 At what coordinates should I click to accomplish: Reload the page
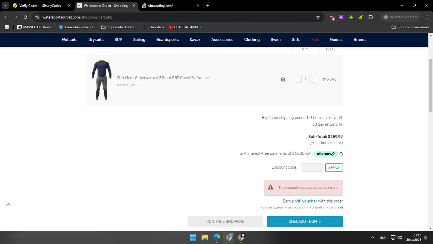25,17
